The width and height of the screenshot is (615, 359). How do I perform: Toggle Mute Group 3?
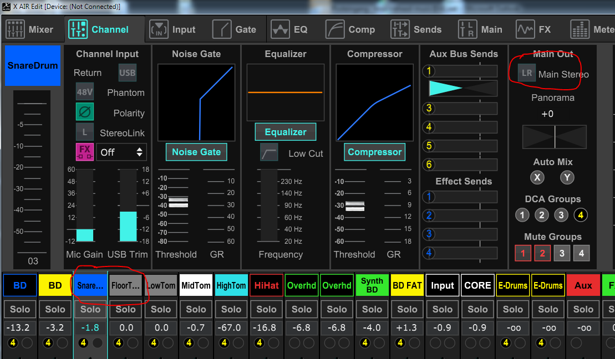pos(562,253)
